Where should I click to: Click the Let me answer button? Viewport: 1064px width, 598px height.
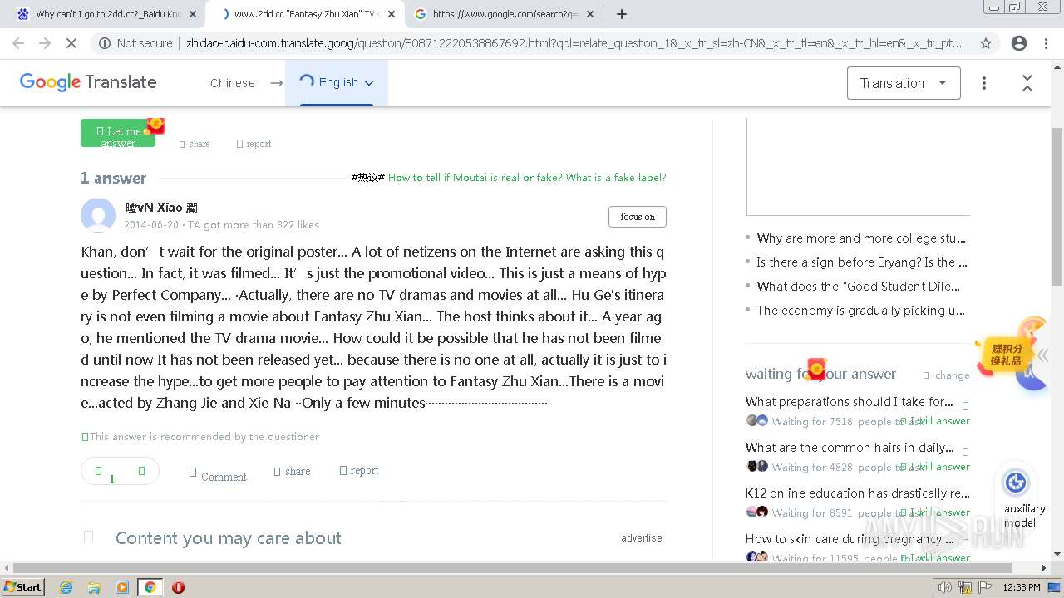point(118,133)
